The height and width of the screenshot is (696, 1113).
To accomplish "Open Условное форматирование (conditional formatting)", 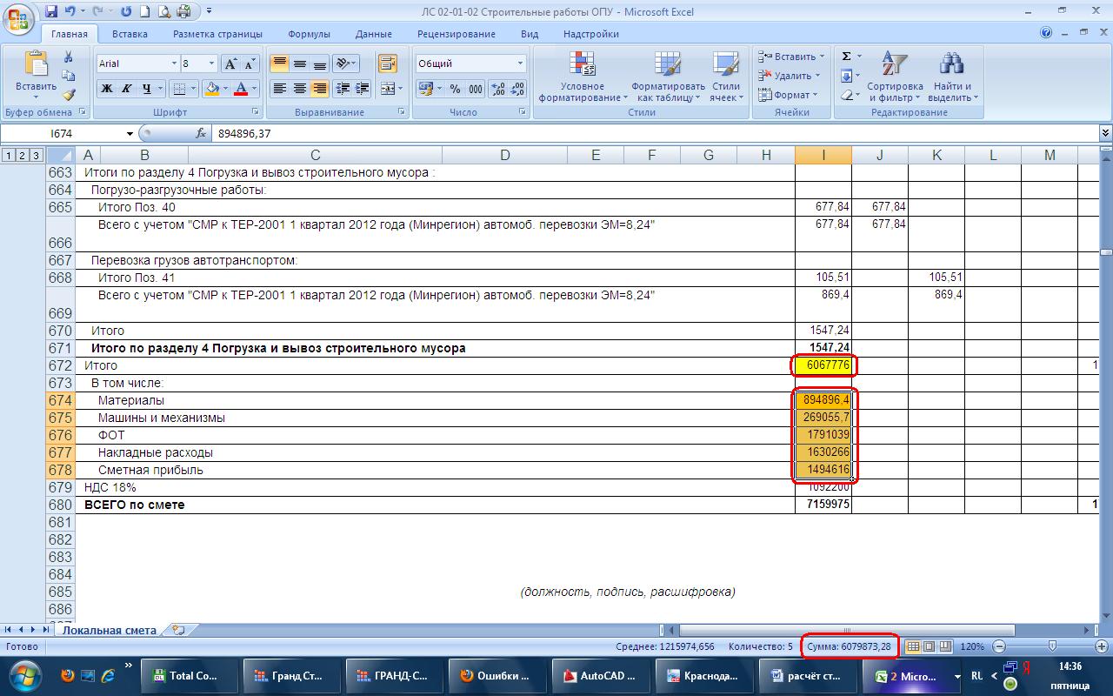I will click(x=582, y=77).
